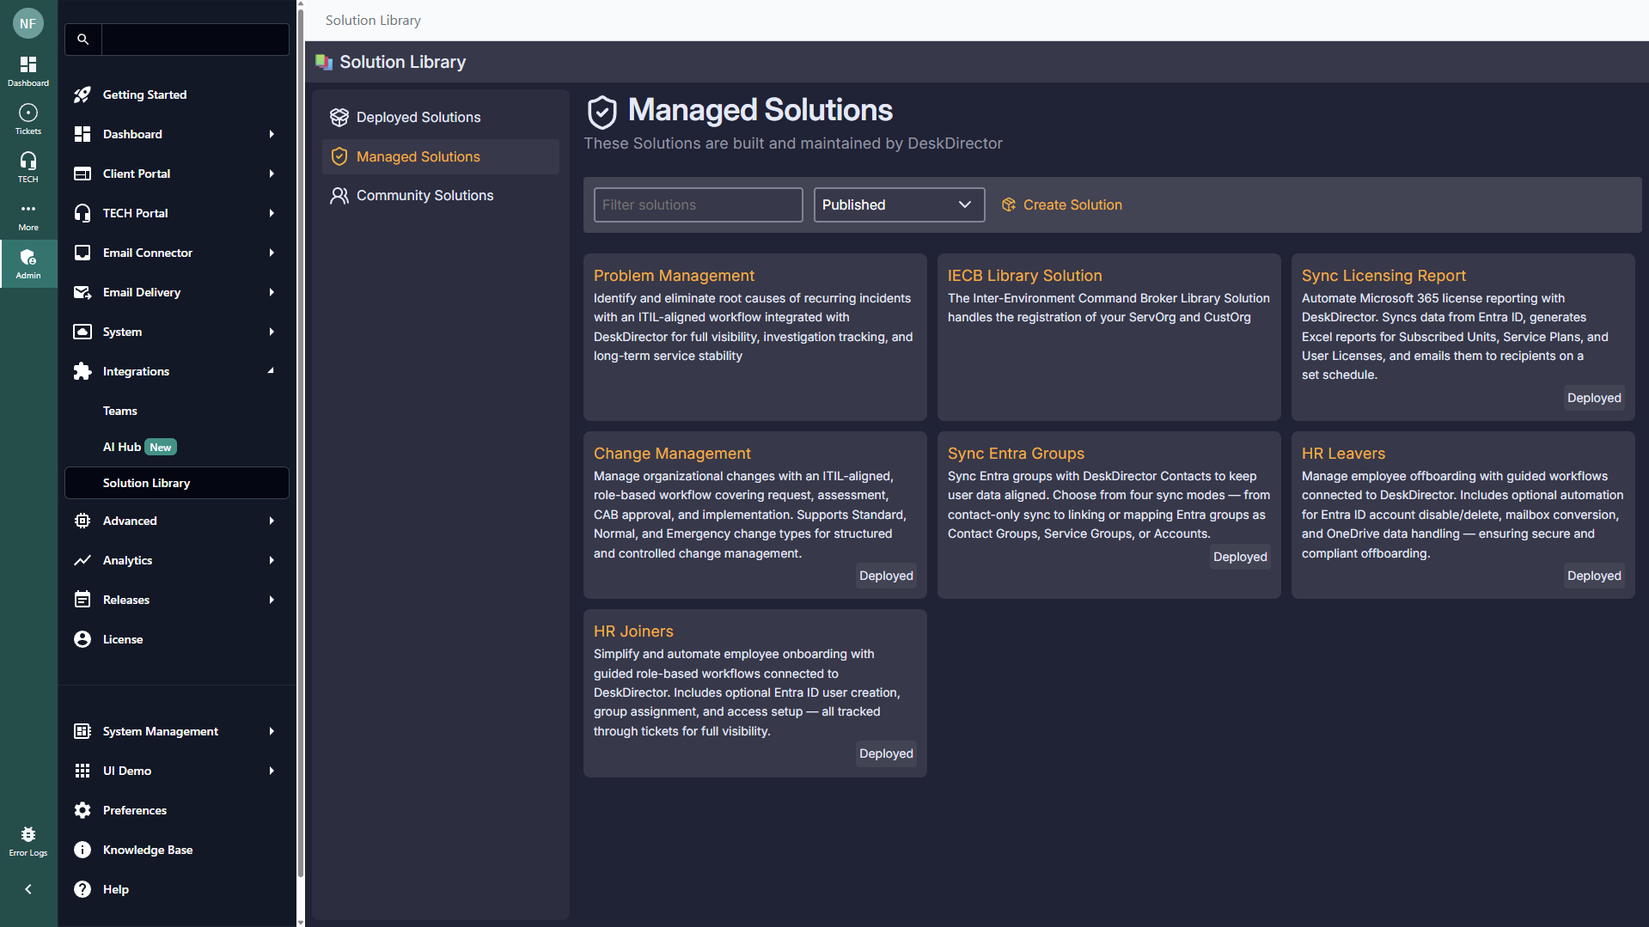Open the Tickets rail icon

point(28,119)
